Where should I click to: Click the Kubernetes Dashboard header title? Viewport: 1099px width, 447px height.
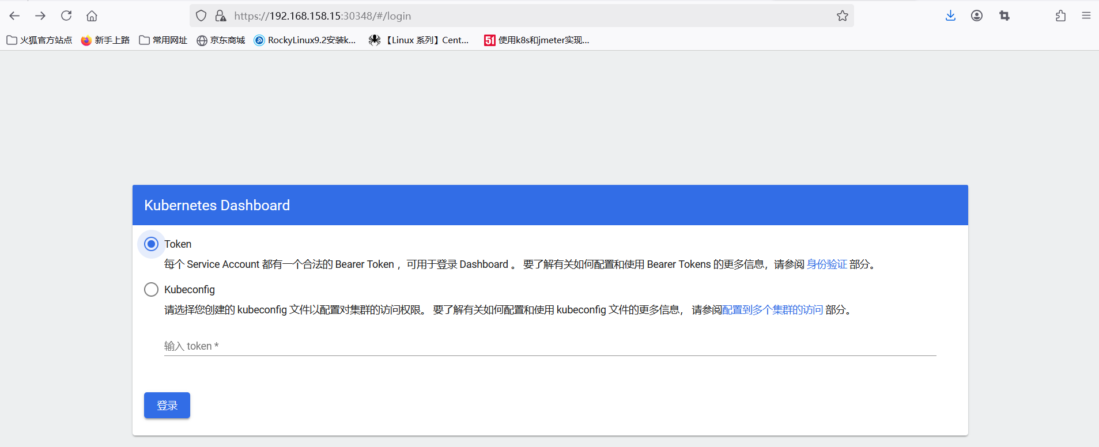(217, 205)
